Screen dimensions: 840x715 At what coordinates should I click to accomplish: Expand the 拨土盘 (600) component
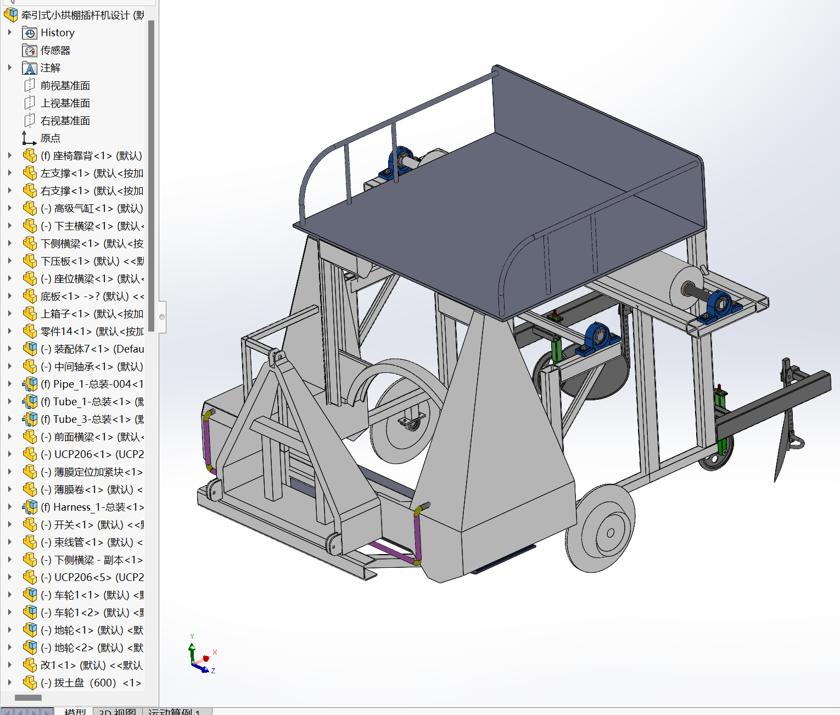pyautogui.click(x=10, y=683)
